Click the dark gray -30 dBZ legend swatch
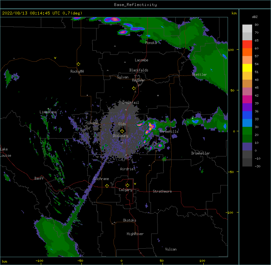This screenshot has height=265, width=271. (247, 162)
